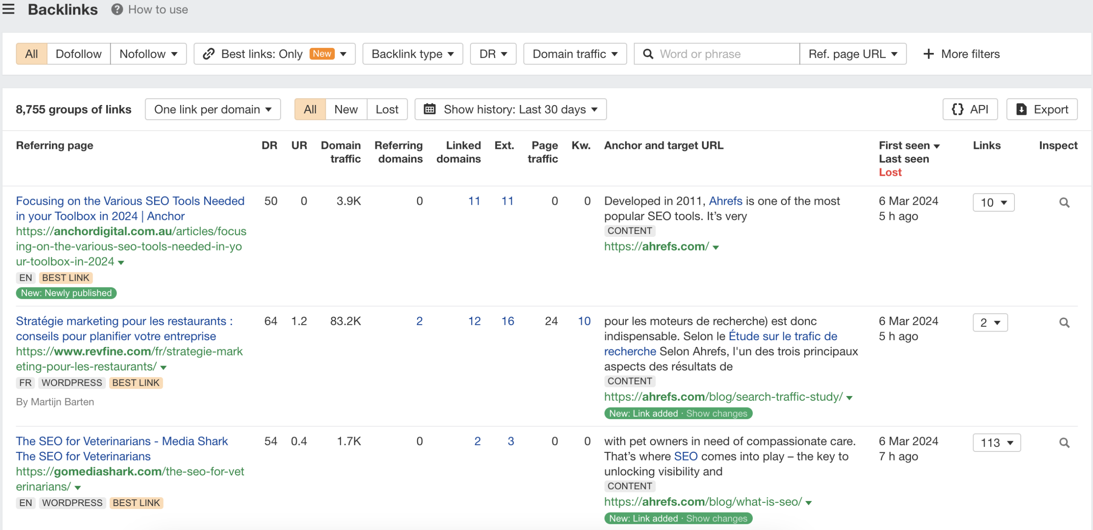
Task: Click the Referring domains column header
Action: (x=399, y=152)
